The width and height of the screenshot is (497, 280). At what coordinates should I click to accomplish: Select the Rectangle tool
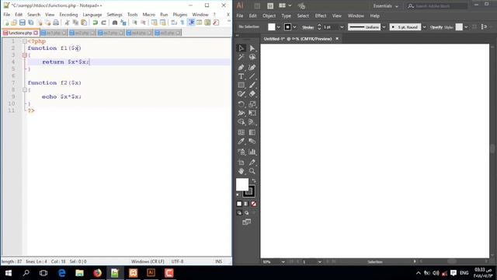(x=241, y=85)
